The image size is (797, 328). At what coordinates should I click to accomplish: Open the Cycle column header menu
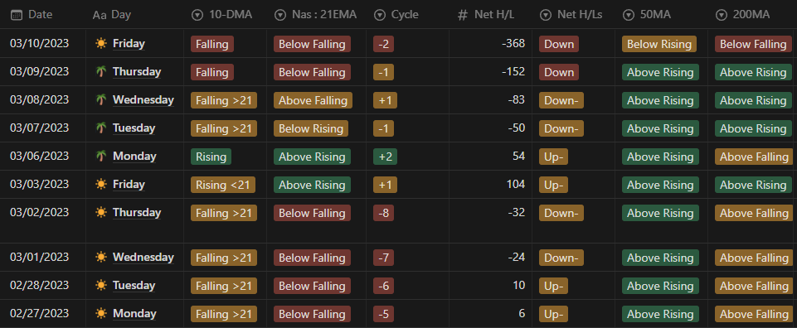tap(408, 15)
